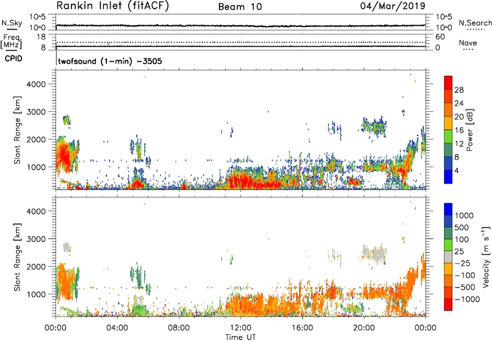Viewport: 492px width, 341px height.
Task: Click the "18" frequency axis tick
Action: (41, 37)
